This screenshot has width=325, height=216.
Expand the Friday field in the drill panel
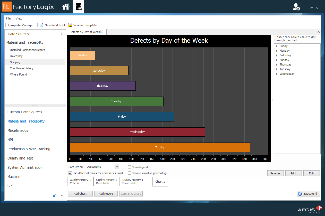277,46
